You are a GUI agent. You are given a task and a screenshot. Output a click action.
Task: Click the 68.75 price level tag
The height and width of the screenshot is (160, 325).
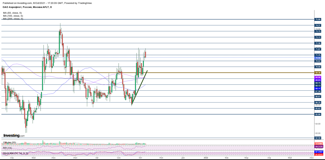[318, 83]
